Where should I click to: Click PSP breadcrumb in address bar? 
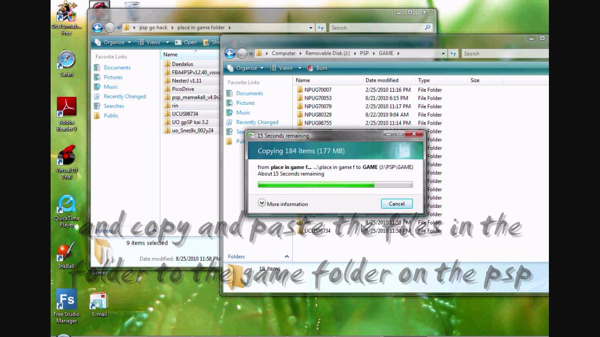tap(364, 53)
